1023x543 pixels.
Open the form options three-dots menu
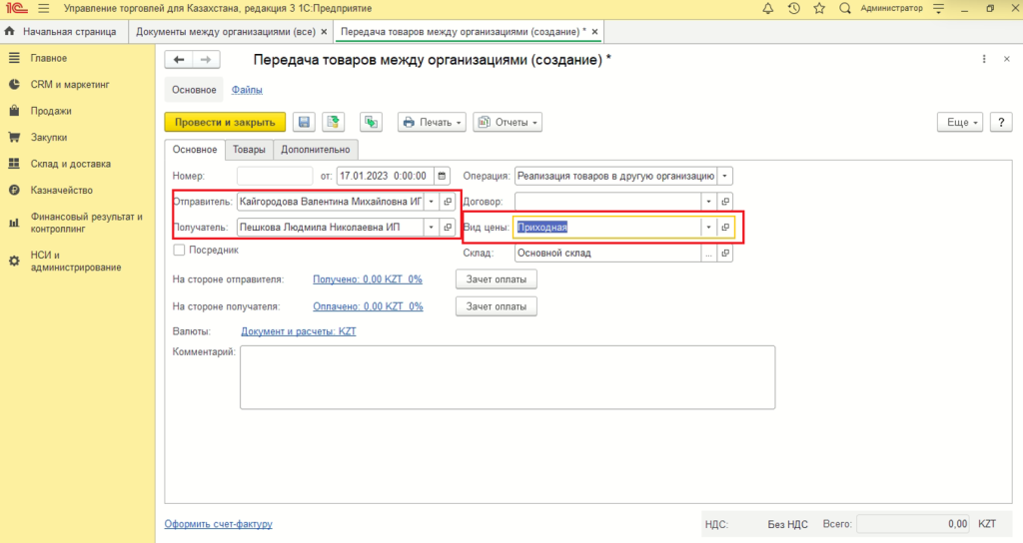(x=984, y=59)
